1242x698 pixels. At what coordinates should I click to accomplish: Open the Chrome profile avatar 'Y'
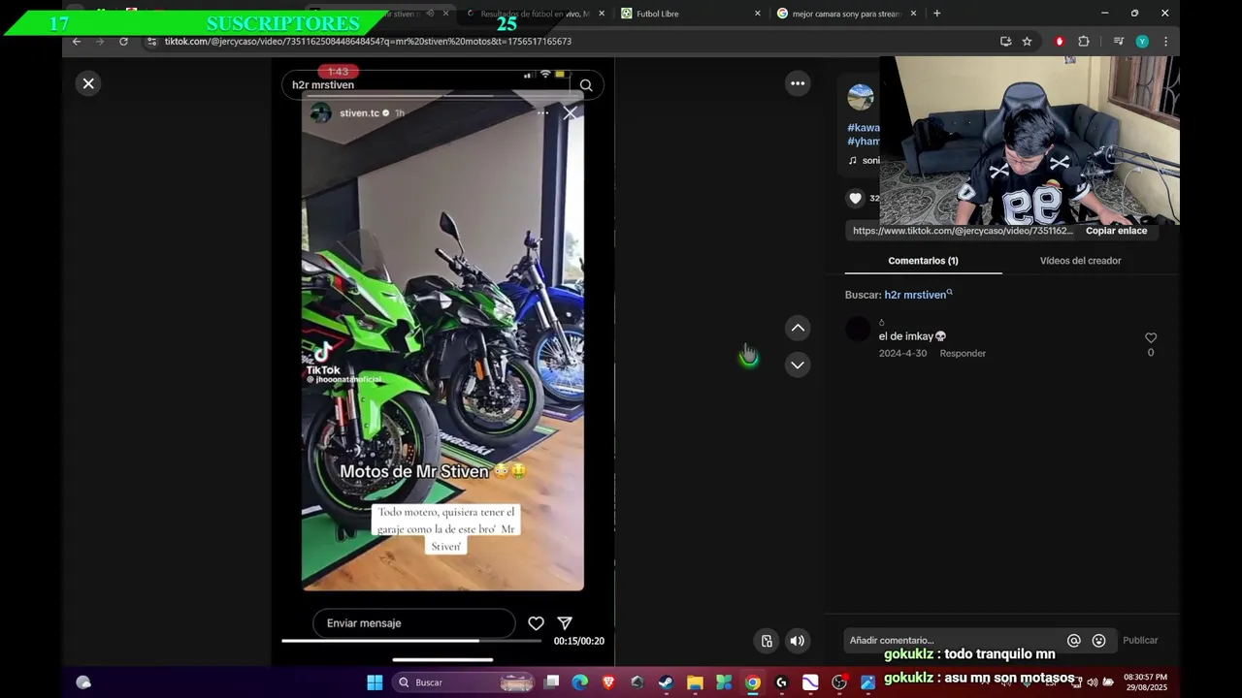coord(1142,42)
